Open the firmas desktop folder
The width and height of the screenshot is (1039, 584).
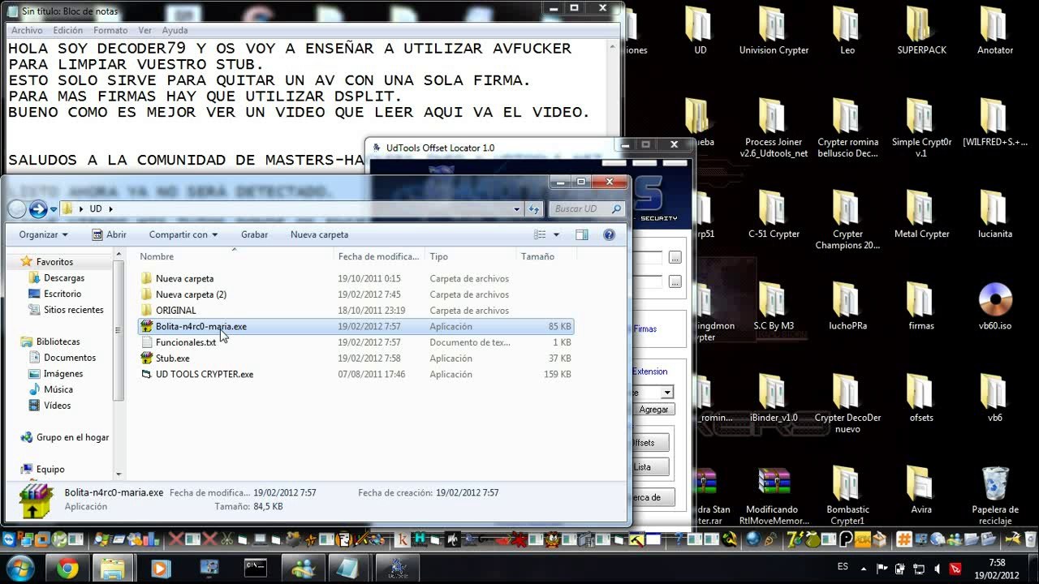pyautogui.click(x=921, y=307)
